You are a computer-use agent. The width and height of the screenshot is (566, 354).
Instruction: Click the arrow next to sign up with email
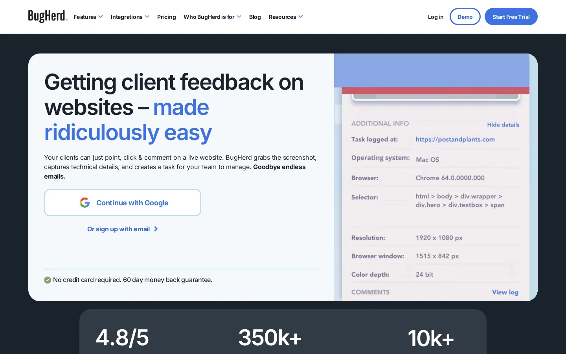pos(156,229)
